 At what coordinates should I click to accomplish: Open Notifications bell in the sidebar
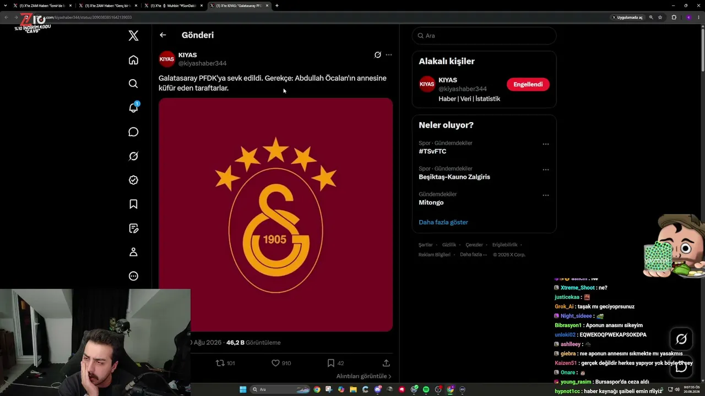(x=133, y=107)
